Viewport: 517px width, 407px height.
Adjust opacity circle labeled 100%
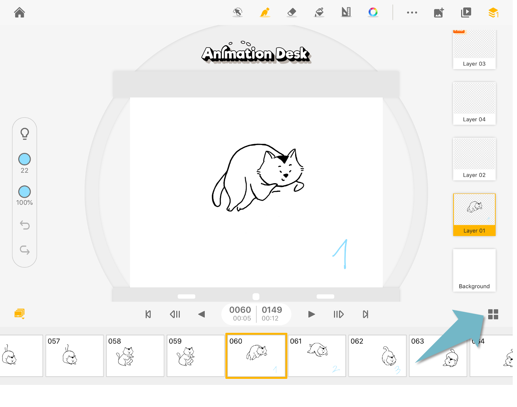pos(25,192)
